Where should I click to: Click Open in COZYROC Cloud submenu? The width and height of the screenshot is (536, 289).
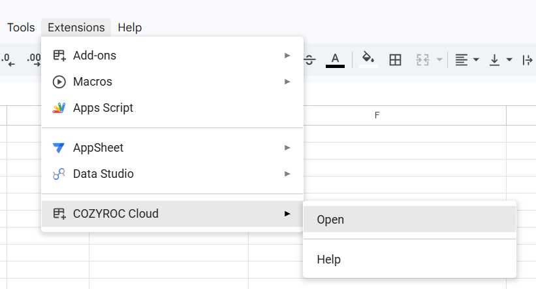click(409, 220)
